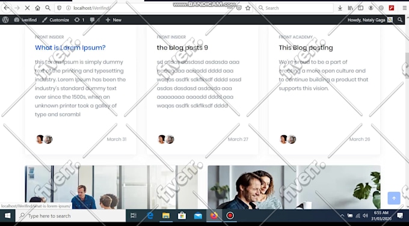Bookmark this page with the star icon
This screenshot has height=226, width=409.
(248, 8)
